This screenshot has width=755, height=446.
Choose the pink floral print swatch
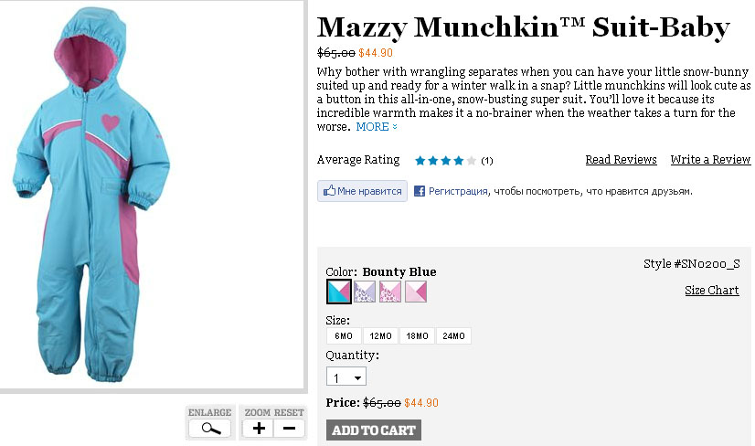390,292
